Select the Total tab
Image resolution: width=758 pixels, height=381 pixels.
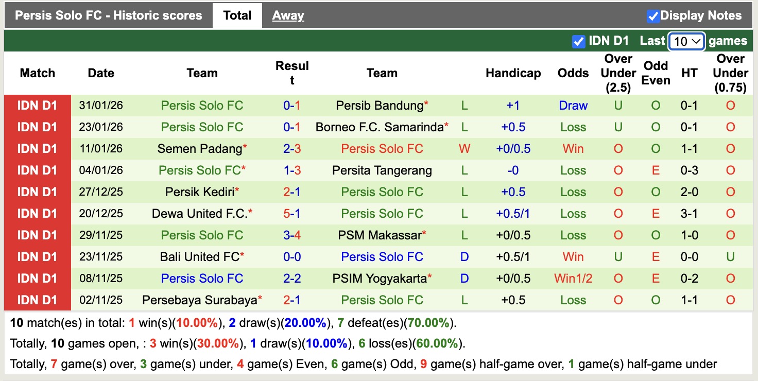tap(237, 15)
